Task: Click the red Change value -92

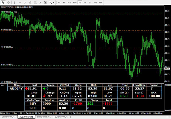Action: click(x=49, y=96)
